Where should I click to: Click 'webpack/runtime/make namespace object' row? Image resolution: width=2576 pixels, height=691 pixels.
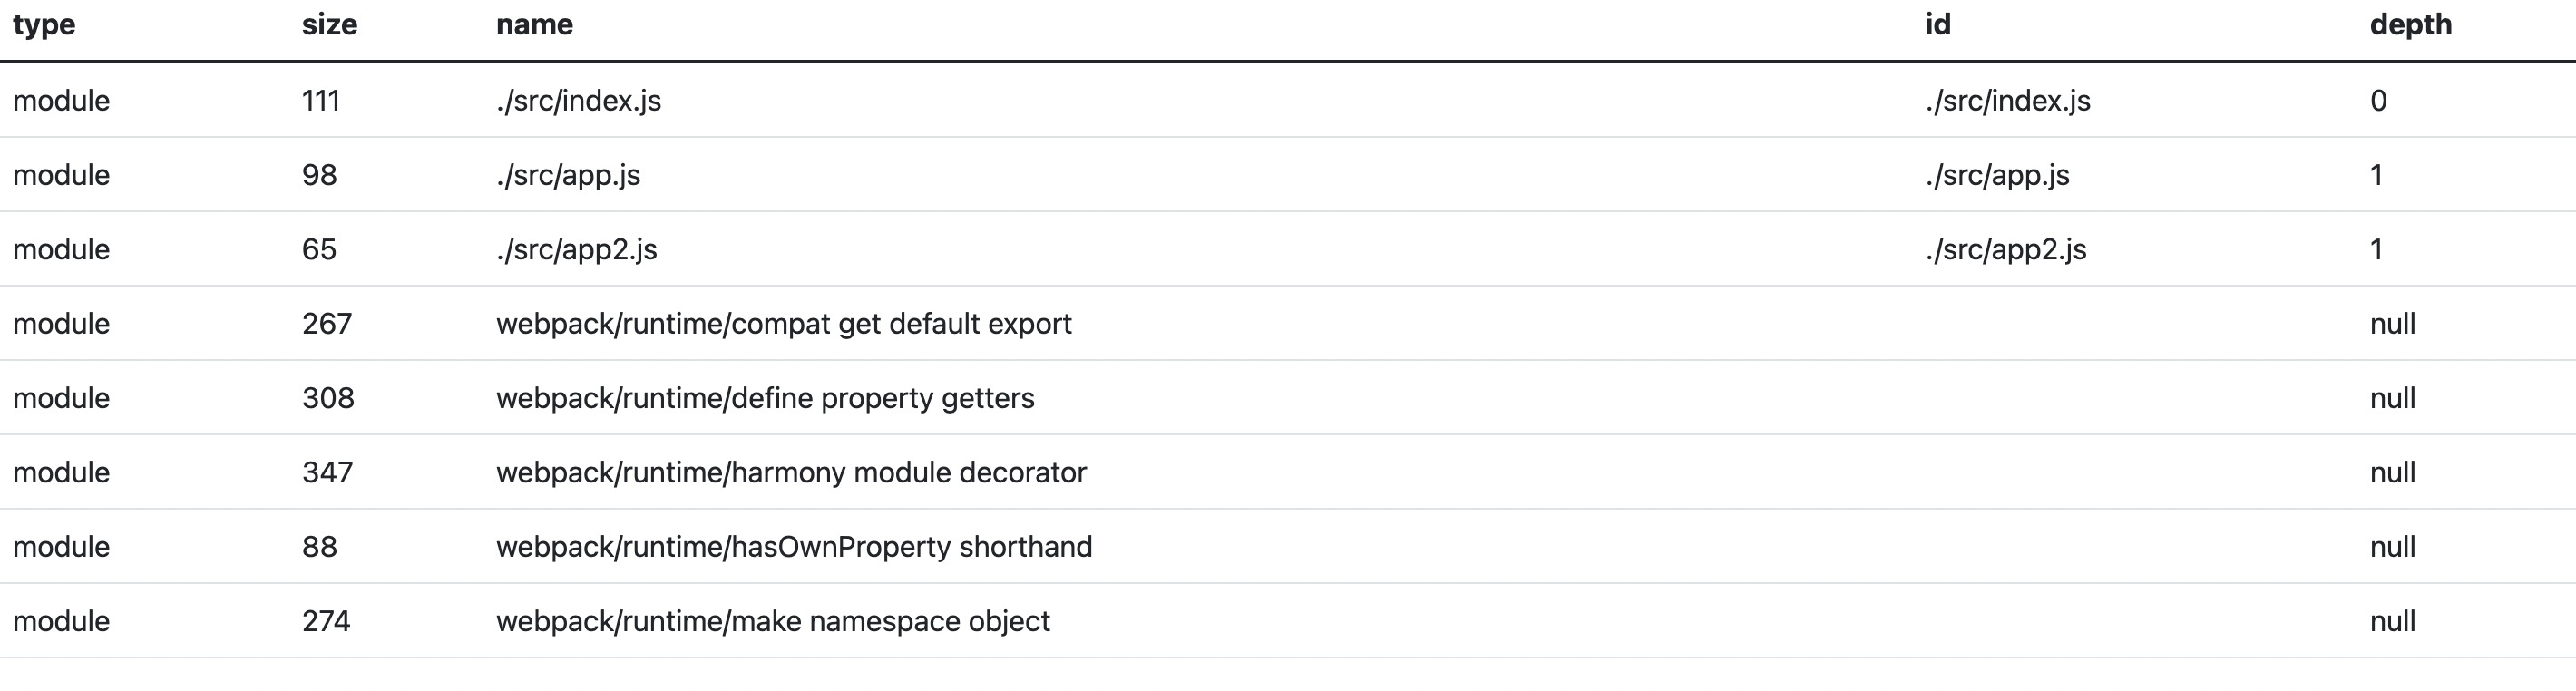[x=1288, y=621]
